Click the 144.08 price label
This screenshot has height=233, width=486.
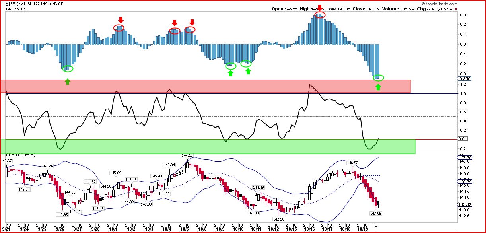coord(70,192)
